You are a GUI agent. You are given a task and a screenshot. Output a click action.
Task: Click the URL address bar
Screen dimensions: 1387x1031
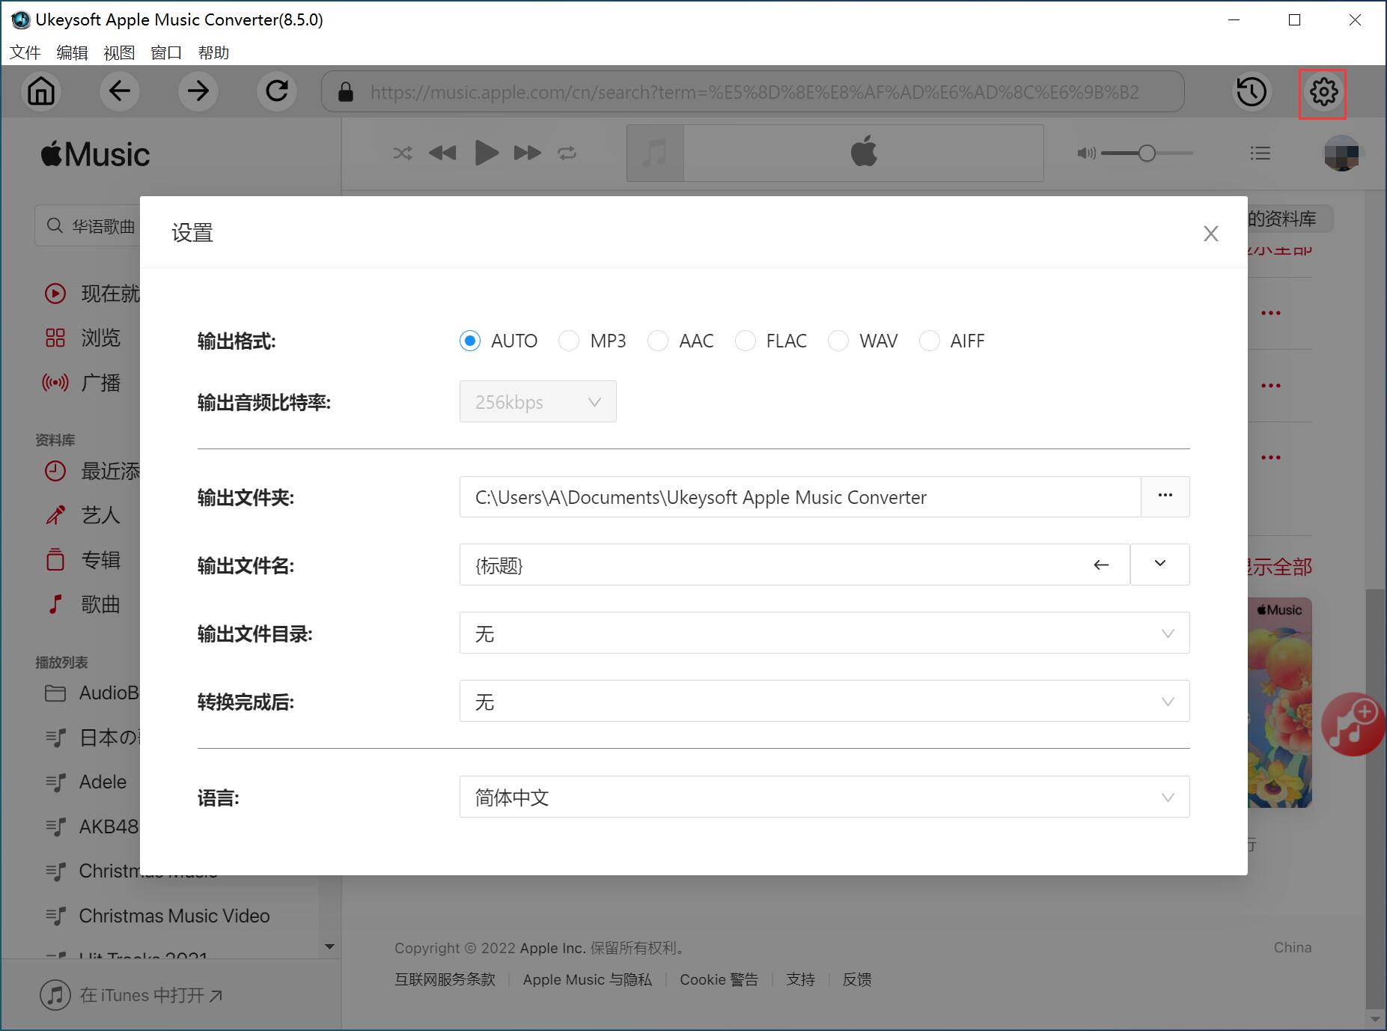pyautogui.click(x=753, y=92)
